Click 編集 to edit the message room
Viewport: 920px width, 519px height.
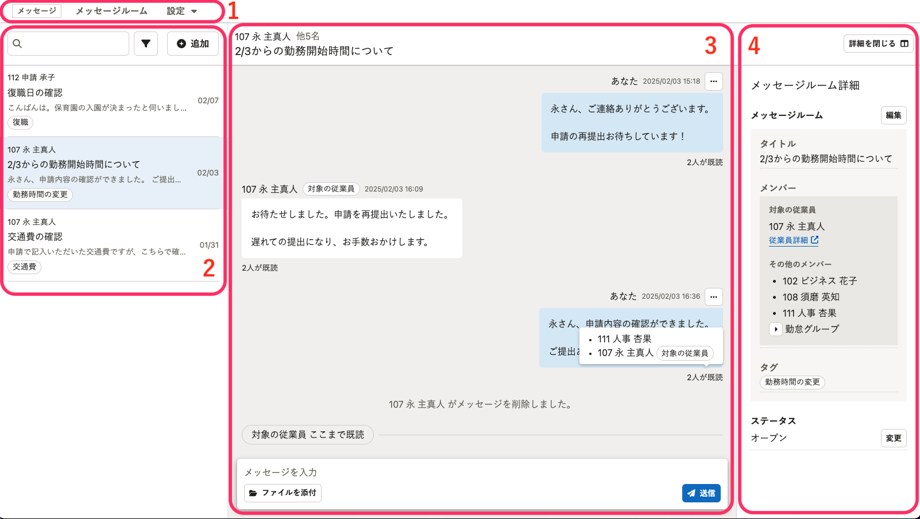(893, 115)
